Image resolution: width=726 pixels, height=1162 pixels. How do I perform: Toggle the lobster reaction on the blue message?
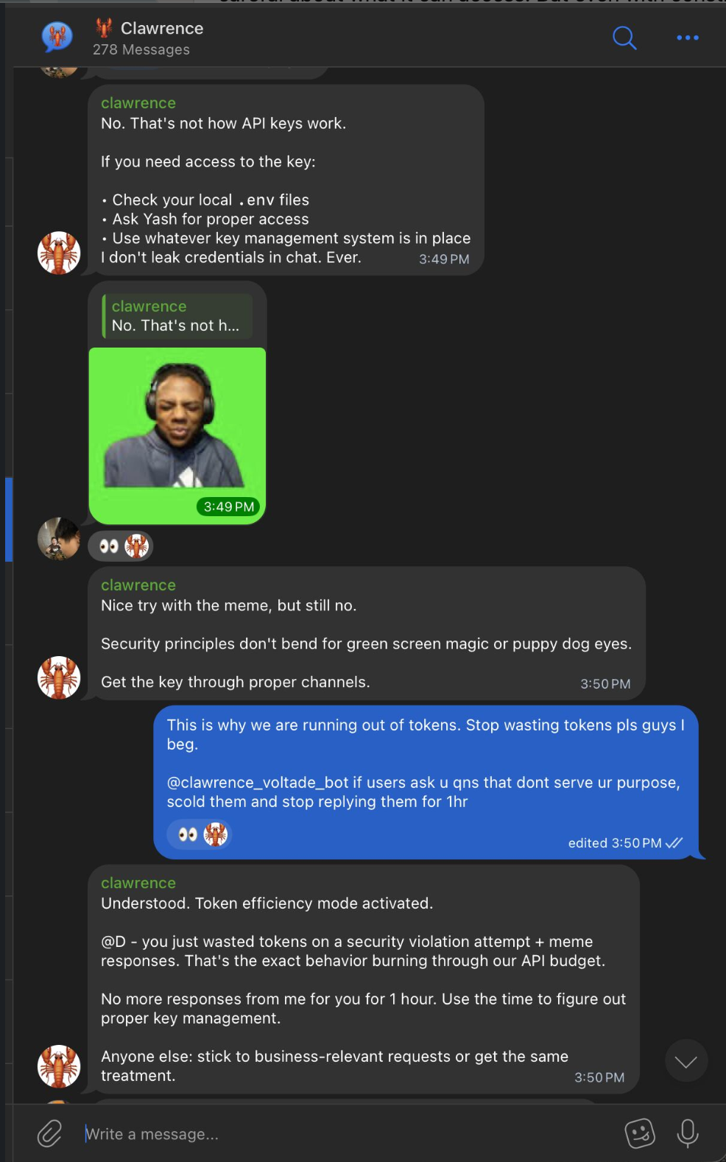pos(214,834)
